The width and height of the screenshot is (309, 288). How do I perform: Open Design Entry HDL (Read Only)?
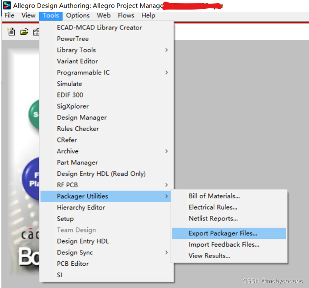[x=106, y=174]
